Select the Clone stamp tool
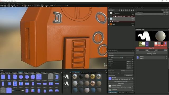 [x=22, y=6]
